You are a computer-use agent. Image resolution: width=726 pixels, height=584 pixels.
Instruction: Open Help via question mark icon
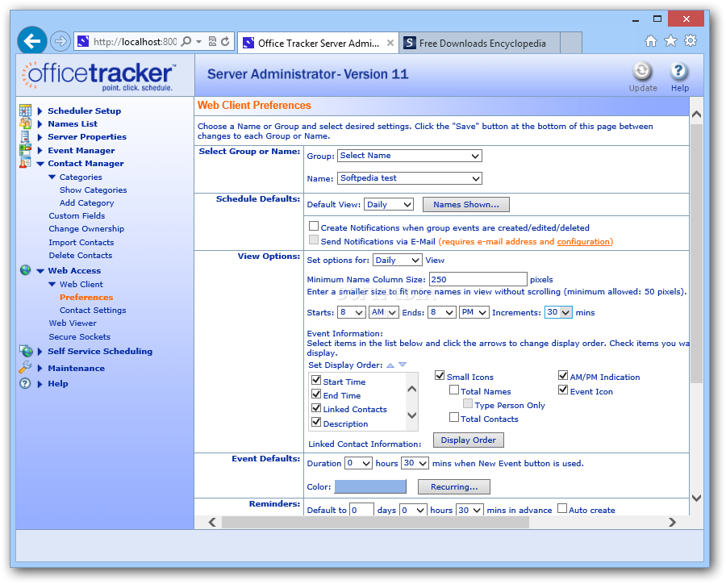pos(678,71)
